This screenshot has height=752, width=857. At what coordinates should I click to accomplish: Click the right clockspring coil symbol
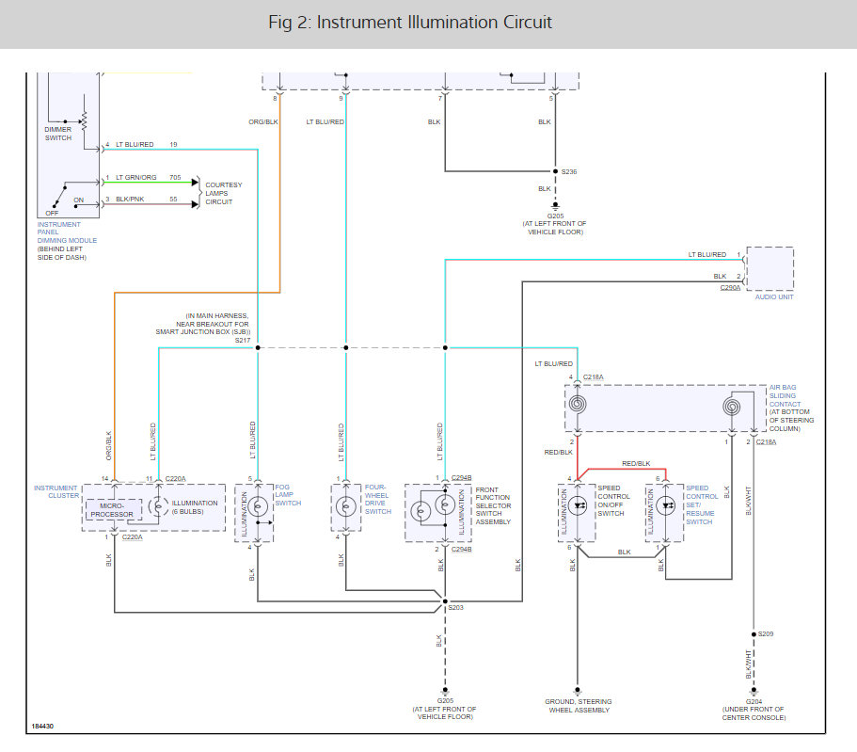731,407
